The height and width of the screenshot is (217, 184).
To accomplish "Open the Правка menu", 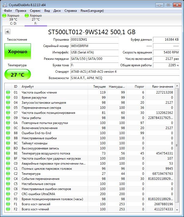I will (21, 11).
